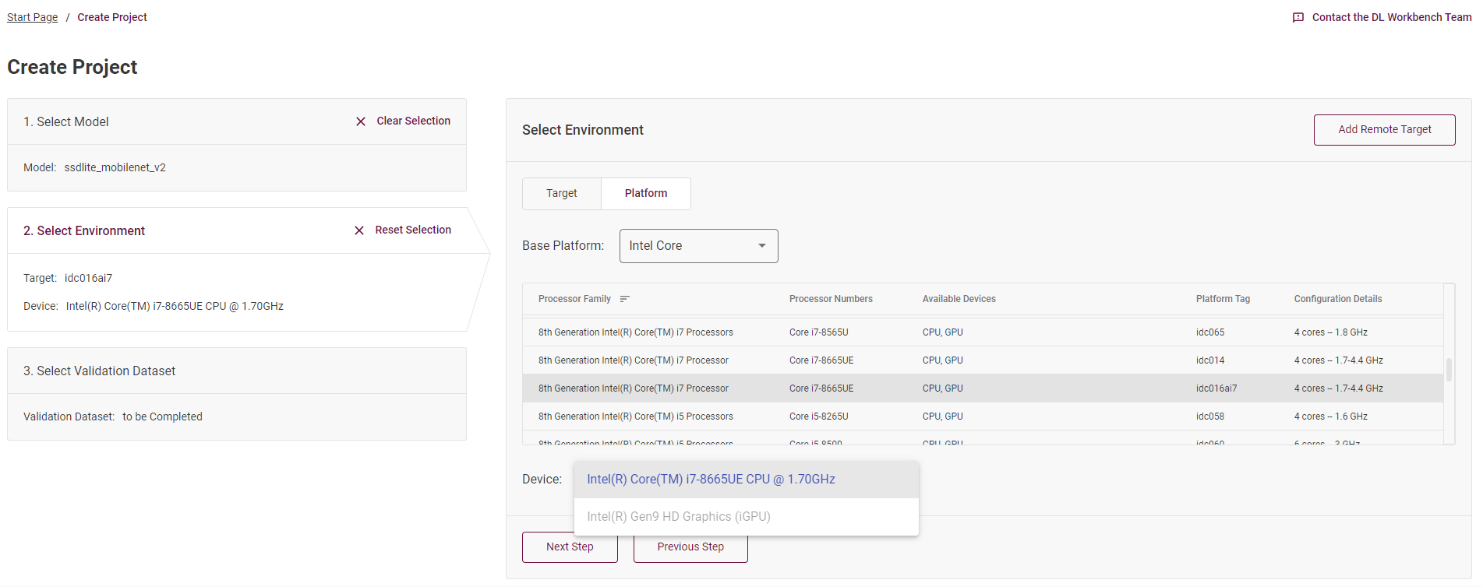Screen dimensions: 1483x587
Task: Click the 4 cores – 1.6 GHz cell
Action: pos(1331,417)
